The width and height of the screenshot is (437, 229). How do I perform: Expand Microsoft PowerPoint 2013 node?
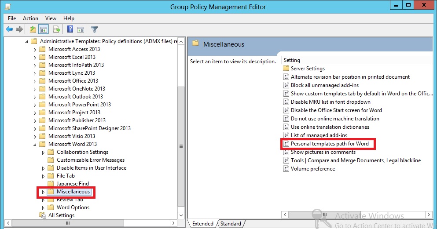(35, 105)
